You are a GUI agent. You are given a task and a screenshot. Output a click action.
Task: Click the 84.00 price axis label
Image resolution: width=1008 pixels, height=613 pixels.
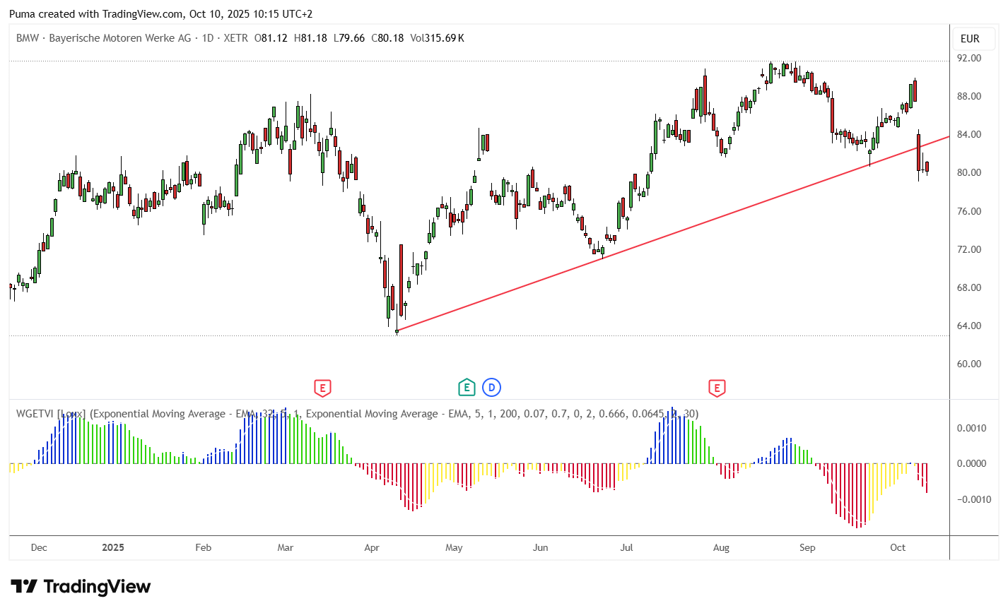[x=969, y=134]
